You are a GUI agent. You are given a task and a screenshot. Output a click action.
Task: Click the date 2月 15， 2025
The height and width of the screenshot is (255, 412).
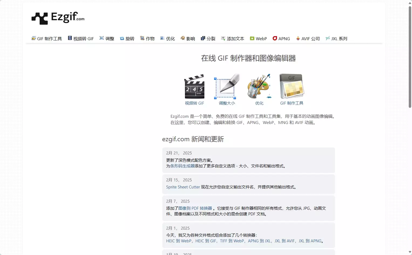click(179, 180)
